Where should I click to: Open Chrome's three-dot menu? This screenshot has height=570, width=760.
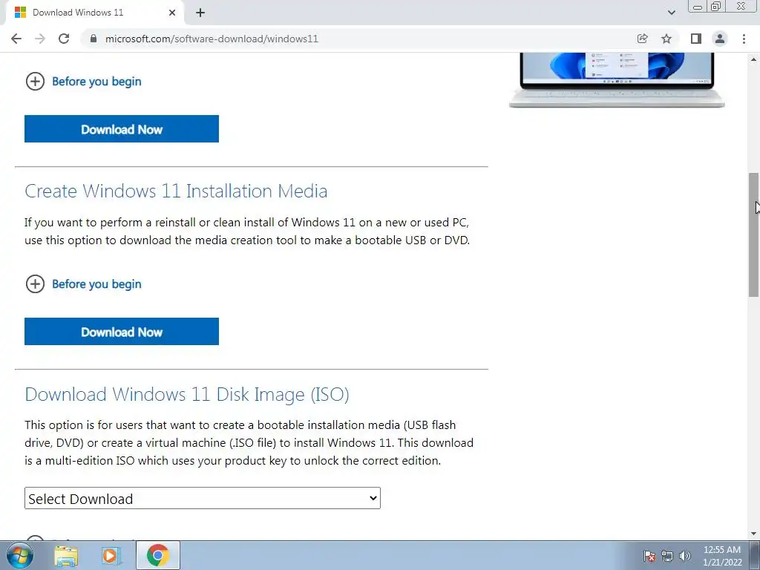pos(744,39)
